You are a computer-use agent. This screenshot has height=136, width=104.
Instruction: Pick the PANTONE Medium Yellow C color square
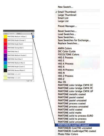coord(5,37)
